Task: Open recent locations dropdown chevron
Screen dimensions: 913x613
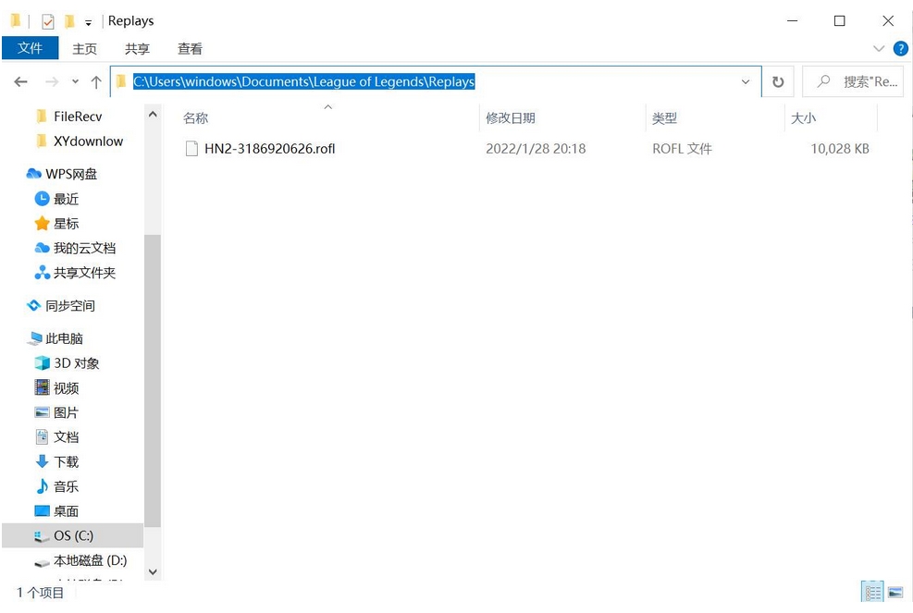Action: coord(75,82)
